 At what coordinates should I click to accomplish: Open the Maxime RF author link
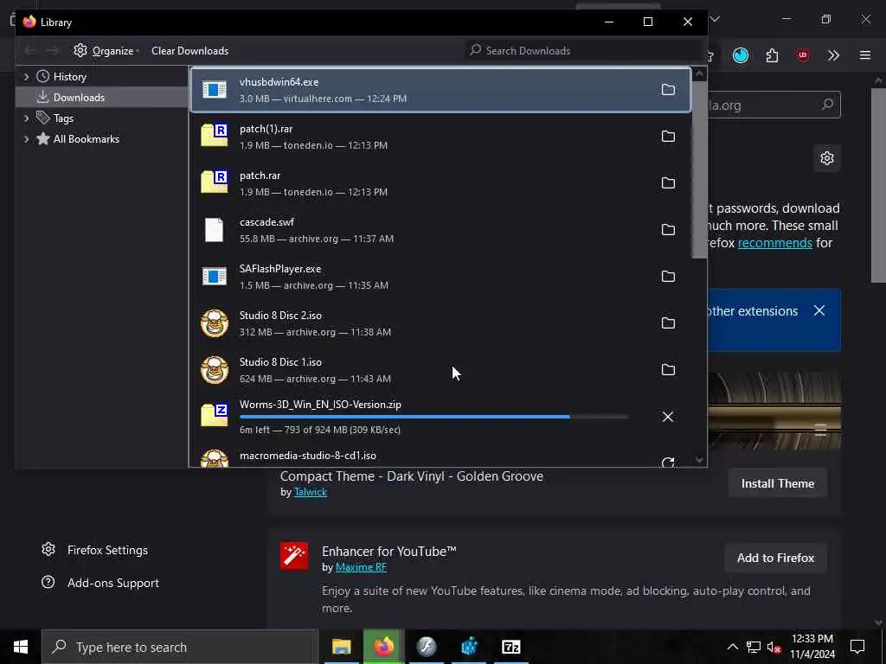pyautogui.click(x=361, y=567)
